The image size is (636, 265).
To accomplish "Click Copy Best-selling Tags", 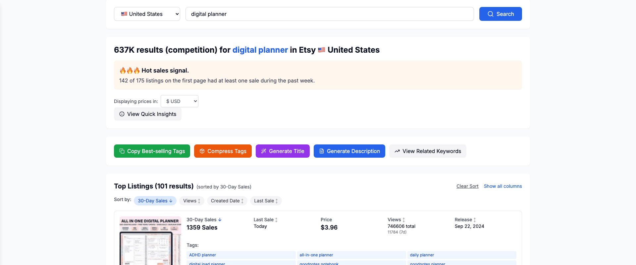I will pos(152,151).
